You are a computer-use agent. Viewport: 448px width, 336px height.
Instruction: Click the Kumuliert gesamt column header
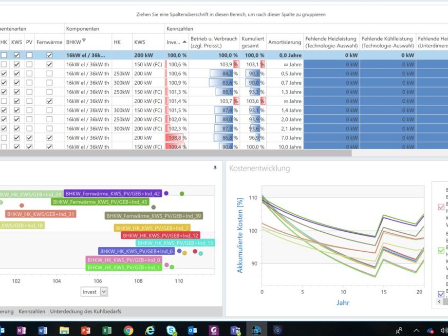tap(253, 42)
